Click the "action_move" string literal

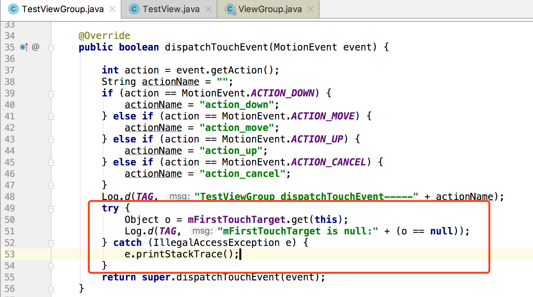tap(236, 128)
